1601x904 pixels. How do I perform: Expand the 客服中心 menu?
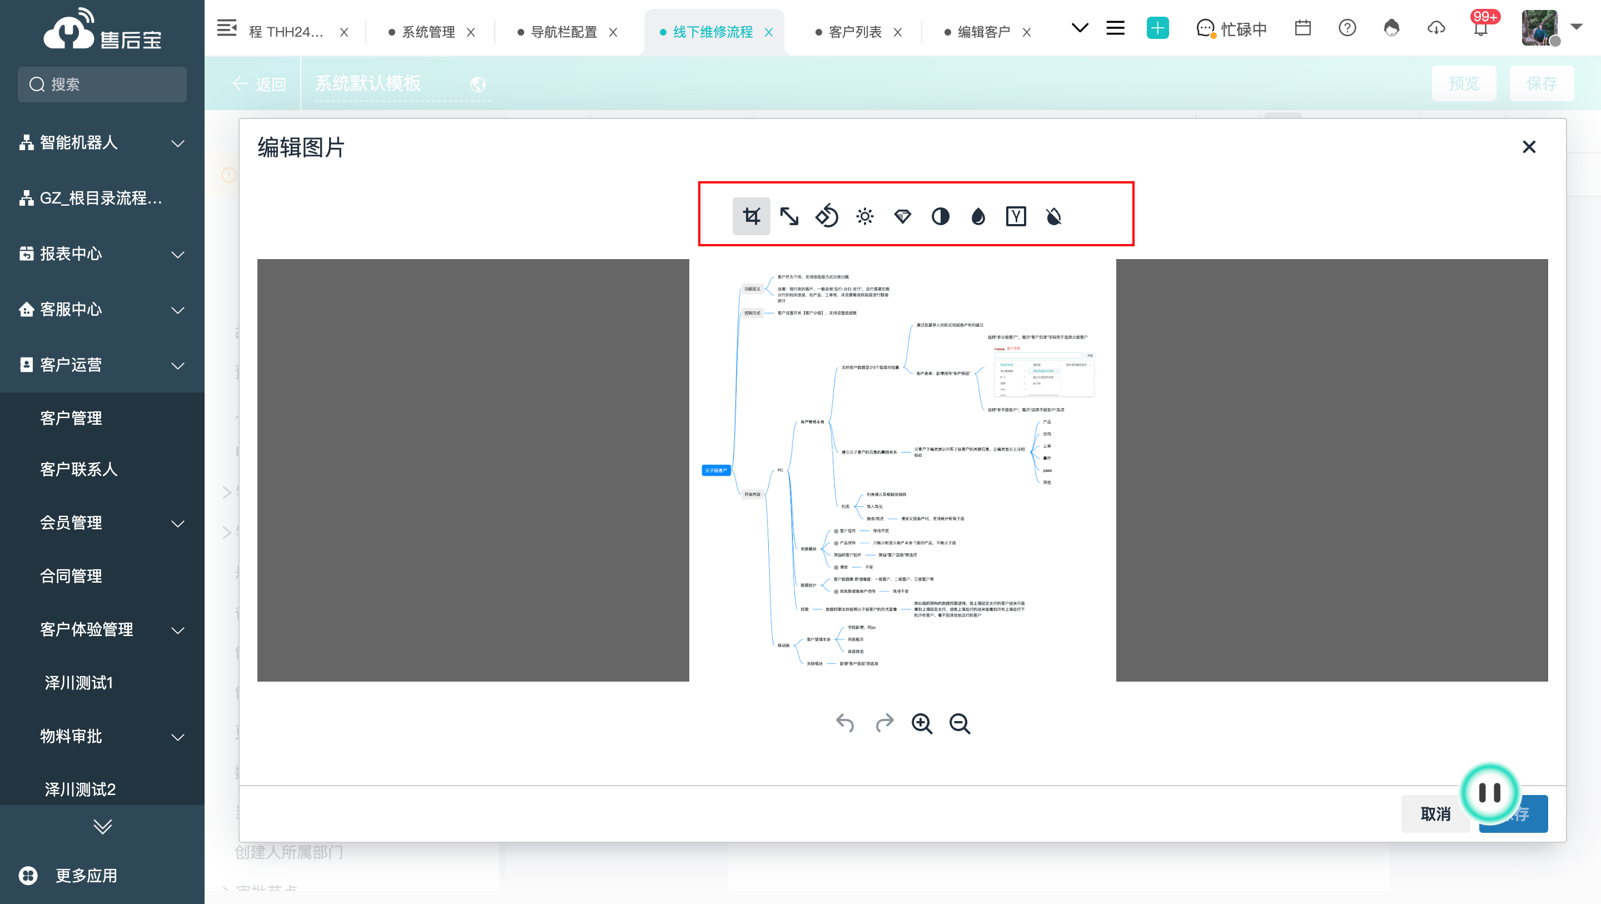[x=102, y=310]
